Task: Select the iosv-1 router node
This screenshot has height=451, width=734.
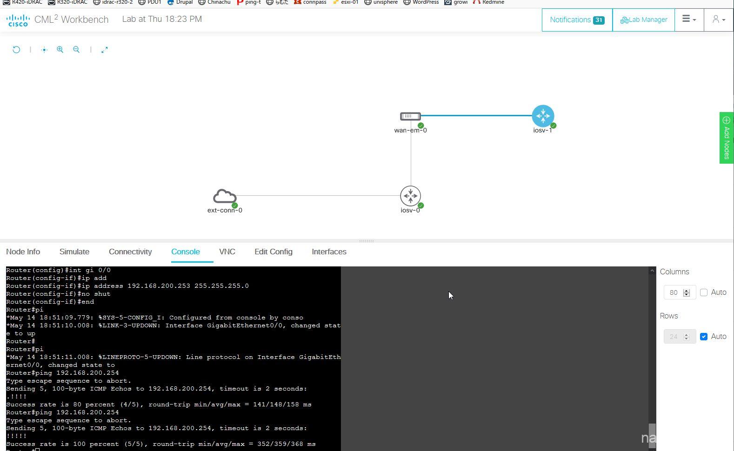Action: click(543, 116)
